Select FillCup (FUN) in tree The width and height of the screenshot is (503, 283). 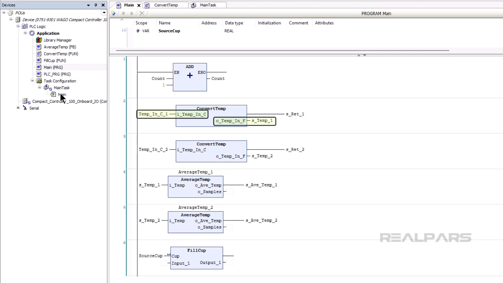point(55,61)
